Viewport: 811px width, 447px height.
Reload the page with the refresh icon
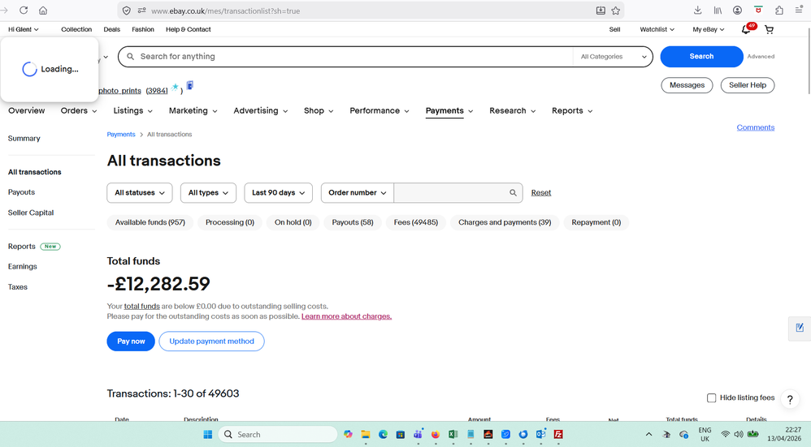pos(24,11)
